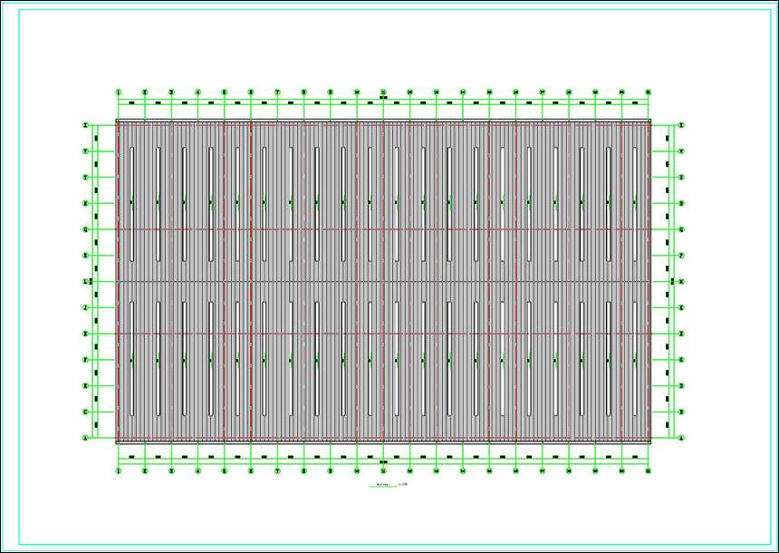Click the overall dimension text above the top center

383,97
